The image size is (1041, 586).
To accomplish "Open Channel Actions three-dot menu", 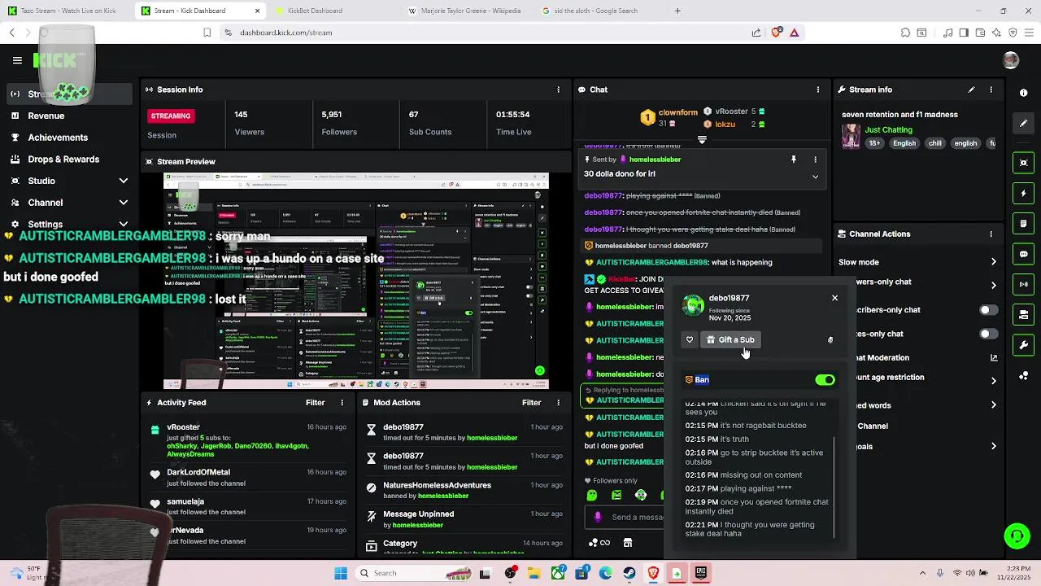I will (x=991, y=234).
